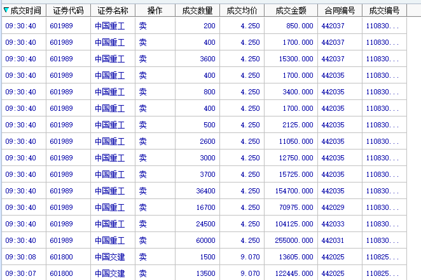Toggle the sort arrow on 成交时间 column
This screenshot has height=280, width=421.
click(6, 10)
